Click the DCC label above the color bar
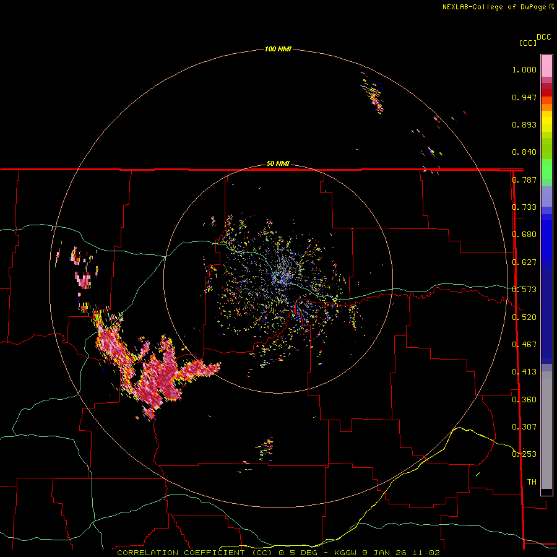 click(x=544, y=37)
